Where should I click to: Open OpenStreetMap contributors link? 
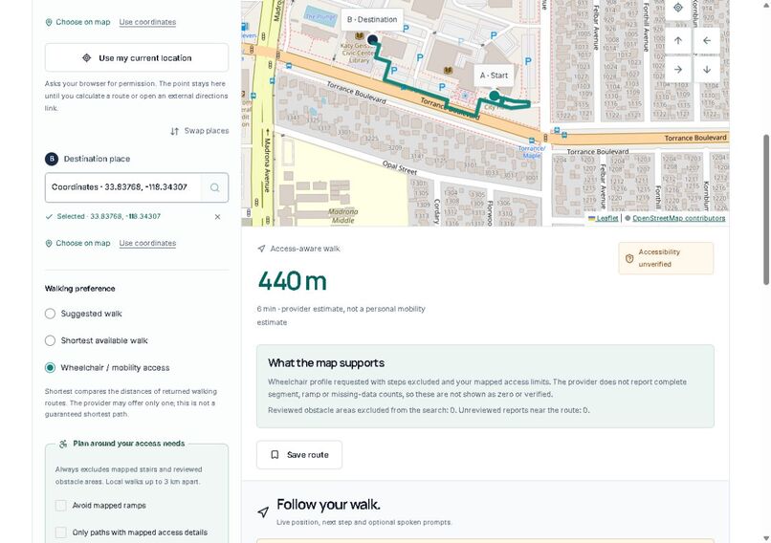tap(678, 218)
